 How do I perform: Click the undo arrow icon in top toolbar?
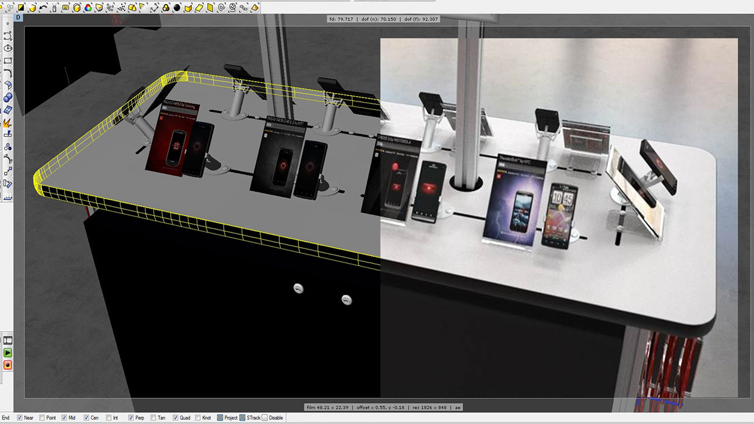pyautogui.click(x=43, y=7)
